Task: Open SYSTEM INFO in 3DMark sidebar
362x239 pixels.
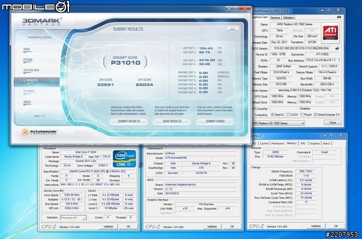Action: 31,70
